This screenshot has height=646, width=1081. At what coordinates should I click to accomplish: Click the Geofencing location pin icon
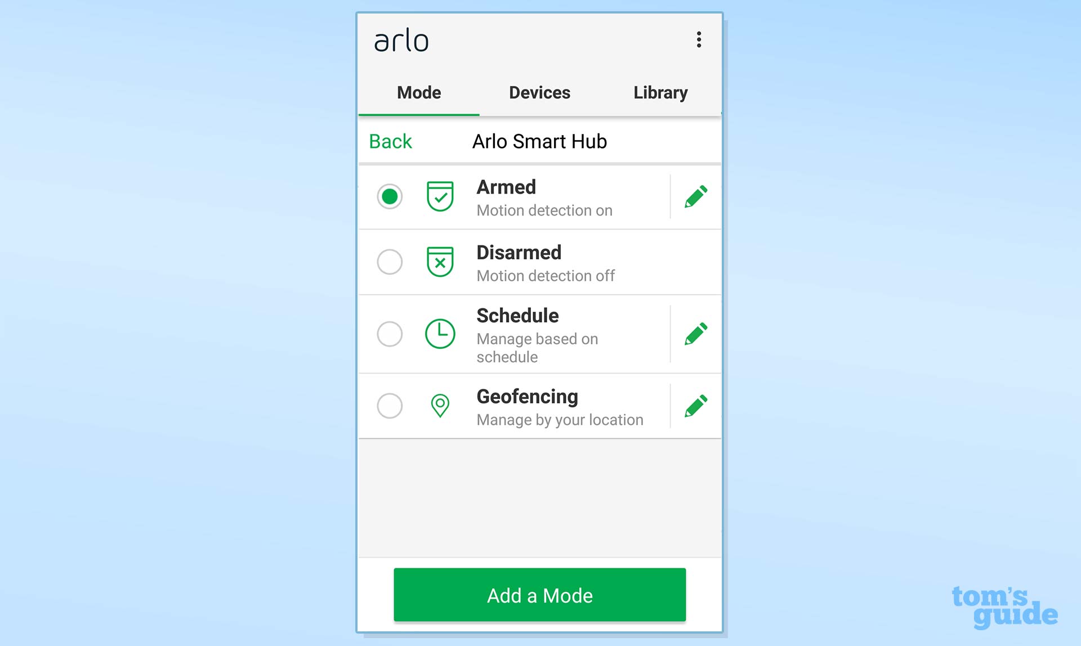point(437,405)
